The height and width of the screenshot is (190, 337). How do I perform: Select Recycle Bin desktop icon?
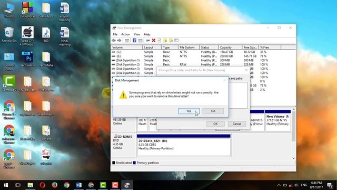pyautogui.click(x=9, y=35)
